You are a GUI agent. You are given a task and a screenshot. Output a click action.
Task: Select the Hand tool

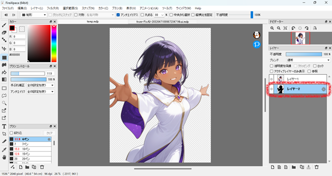coord(4,157)
